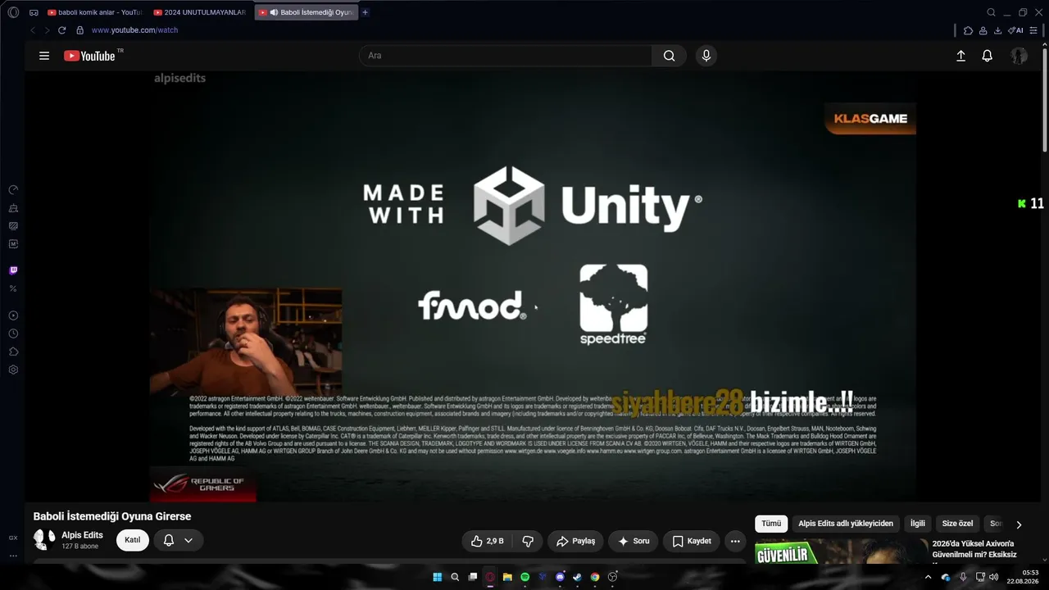
Task: Open a new browser tab
Action: [366, 12]
